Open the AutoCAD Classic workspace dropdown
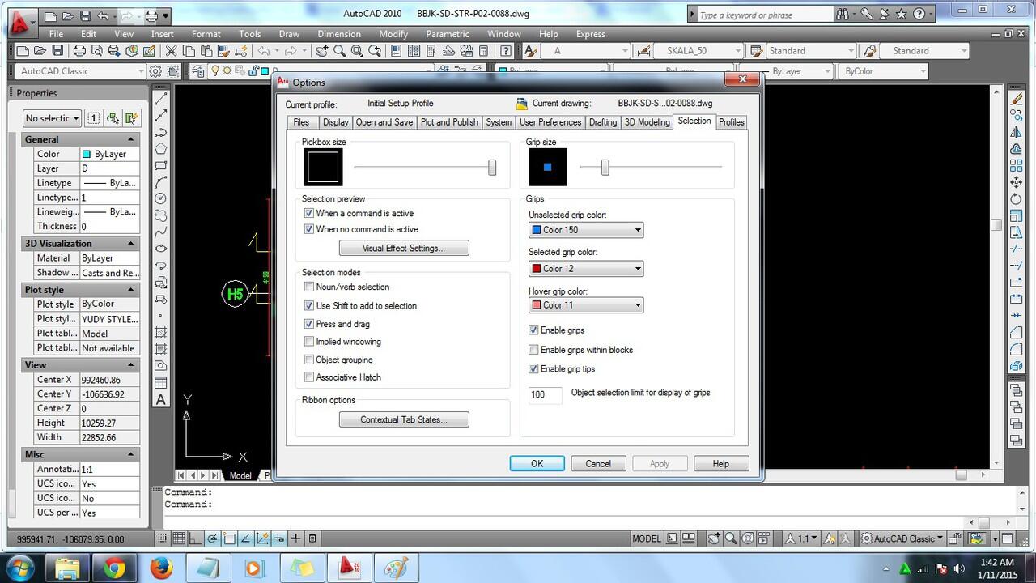 point(79,71)
